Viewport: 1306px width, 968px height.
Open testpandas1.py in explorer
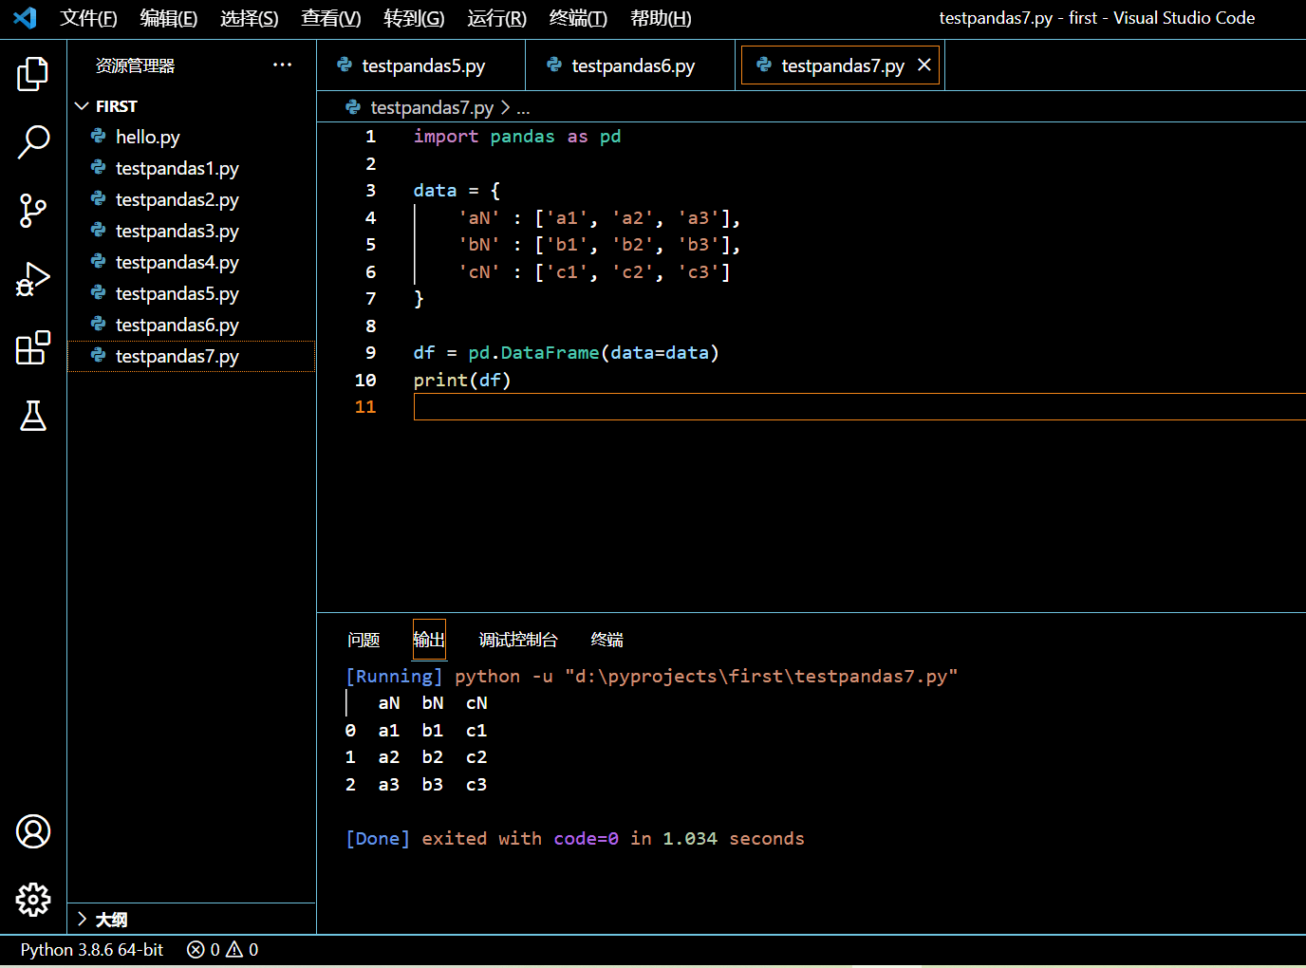click(192, 168)
